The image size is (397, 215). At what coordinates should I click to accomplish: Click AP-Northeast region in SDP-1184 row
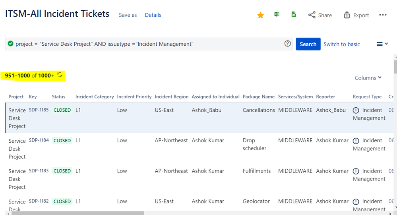[x=171, y=141]
